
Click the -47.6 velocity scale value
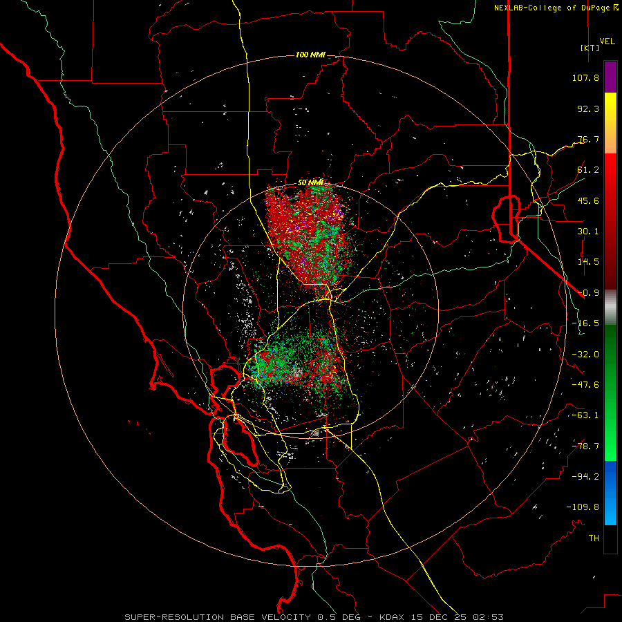[x=585, y=385]
